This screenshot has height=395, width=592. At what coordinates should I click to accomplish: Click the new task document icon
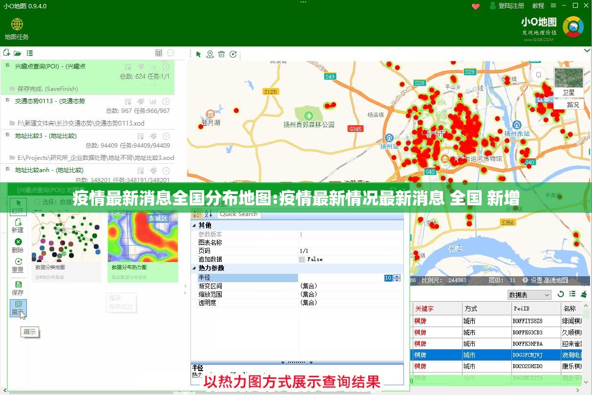tap(6, 52)
